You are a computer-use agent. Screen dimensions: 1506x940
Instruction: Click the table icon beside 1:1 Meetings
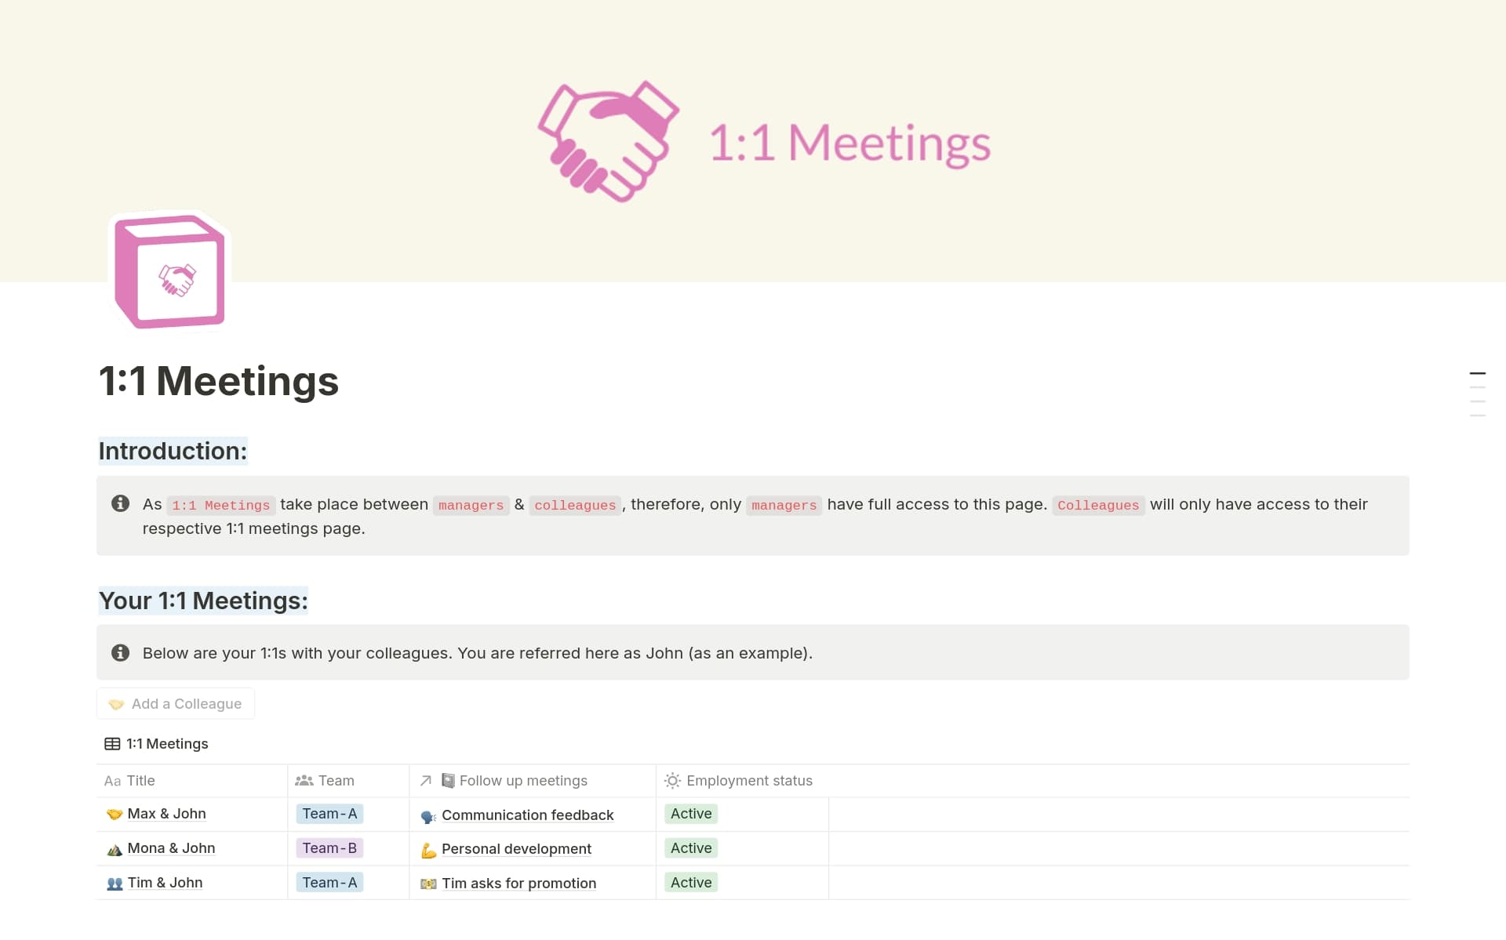pyautogui.click(x=111, y=743)
